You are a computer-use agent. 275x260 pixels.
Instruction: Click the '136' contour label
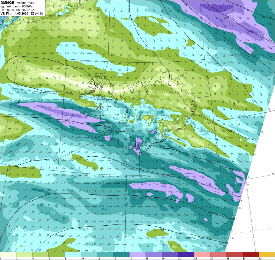point(227,17)
